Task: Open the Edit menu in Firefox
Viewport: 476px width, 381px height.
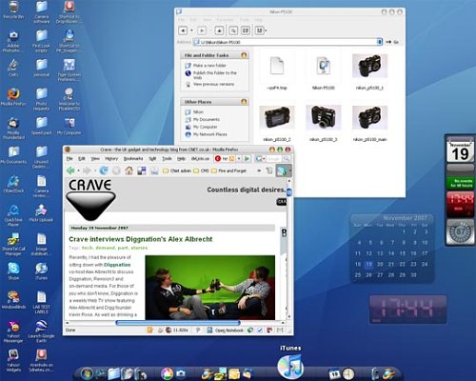Action: tap(82, 158)
